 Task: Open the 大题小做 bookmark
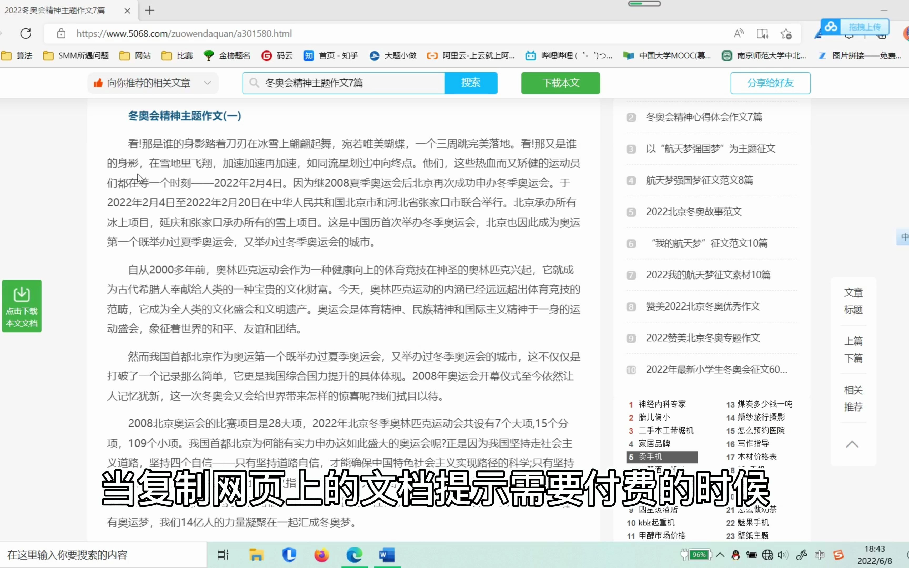[393, 55]
